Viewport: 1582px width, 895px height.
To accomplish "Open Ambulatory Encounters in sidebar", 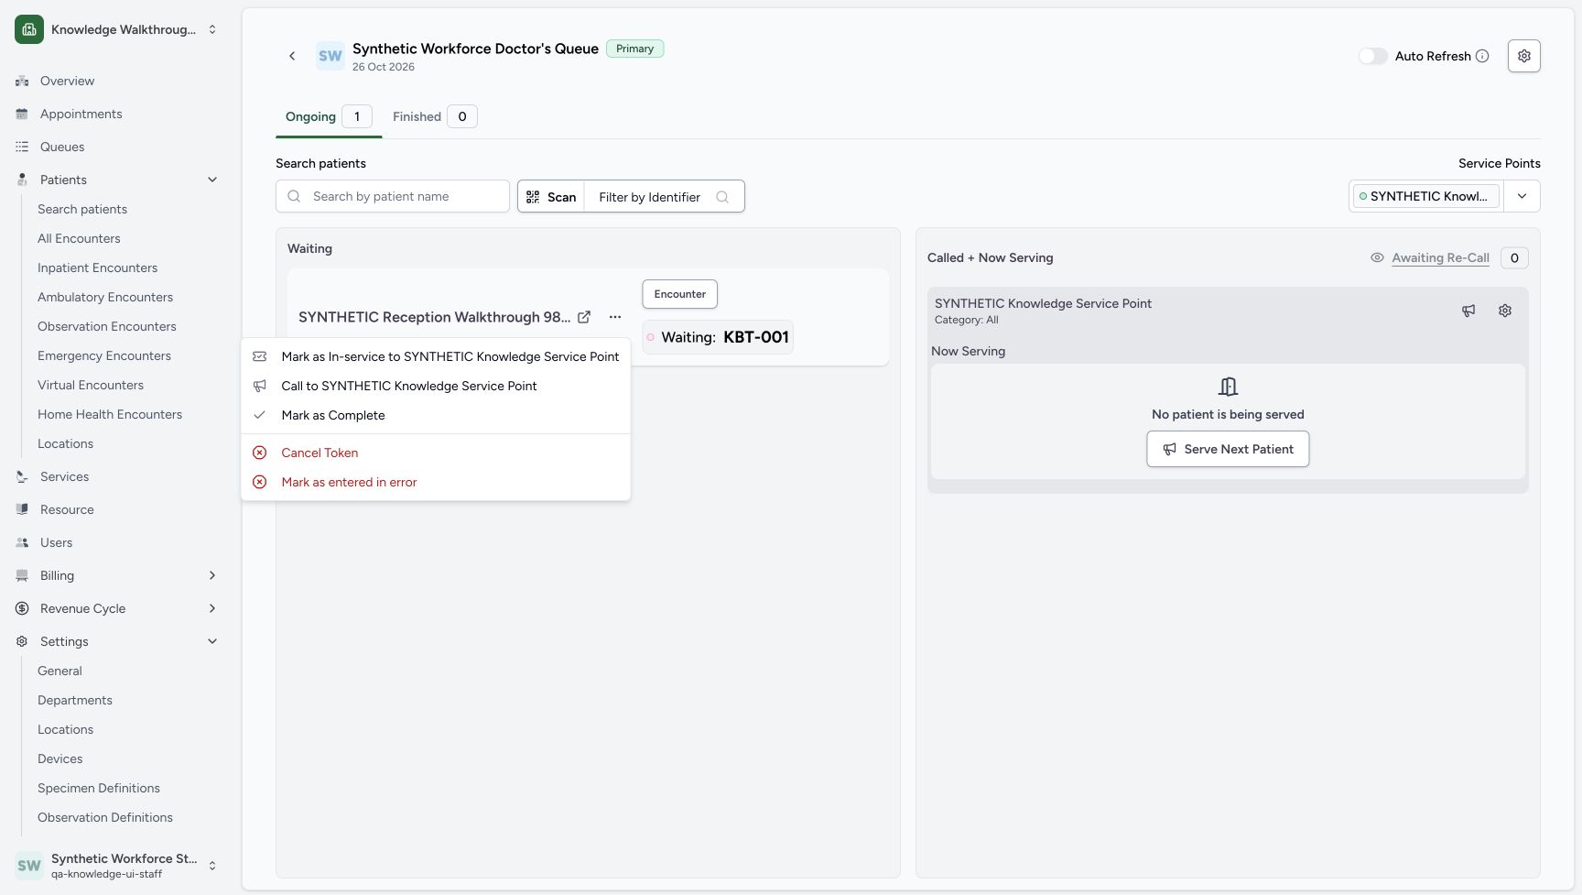I will pos(105,297).
